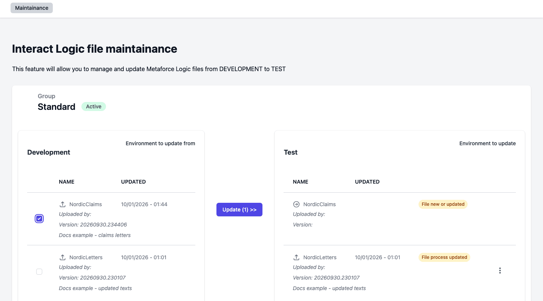Viewport: 543px width, 301px height.
Task: Click the upload icon beside NordicLetters in Test
Action: [x=296, y=257]
